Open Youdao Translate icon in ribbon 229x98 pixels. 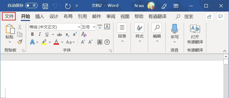pos(195,34)
